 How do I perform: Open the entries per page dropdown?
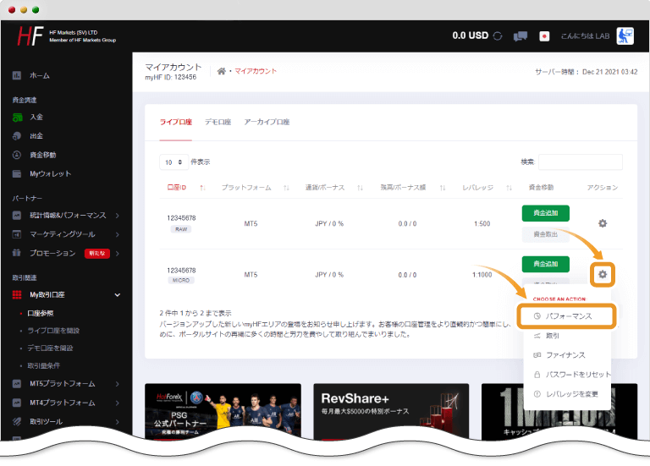point(174,162)
